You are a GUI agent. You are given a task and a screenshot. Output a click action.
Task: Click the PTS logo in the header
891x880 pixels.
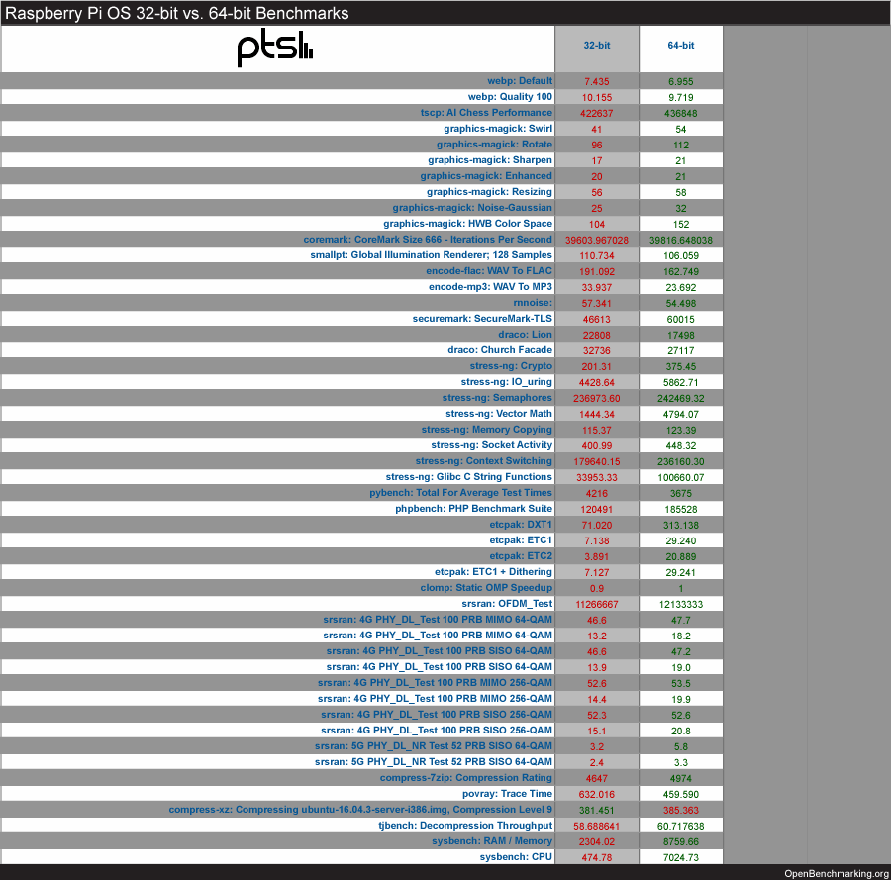275,49
